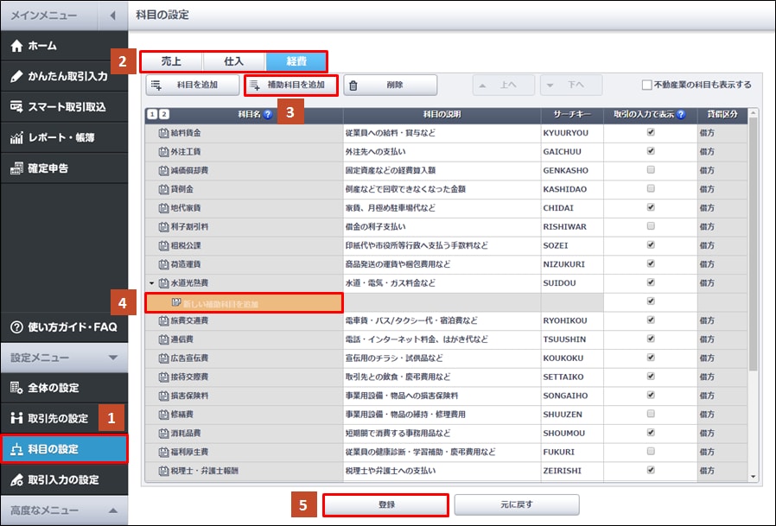Image resolution: width=776 pixels, height=526 pixels.
Task: Open レポート・帳簿 chart icon
Action: click(16, 137)
